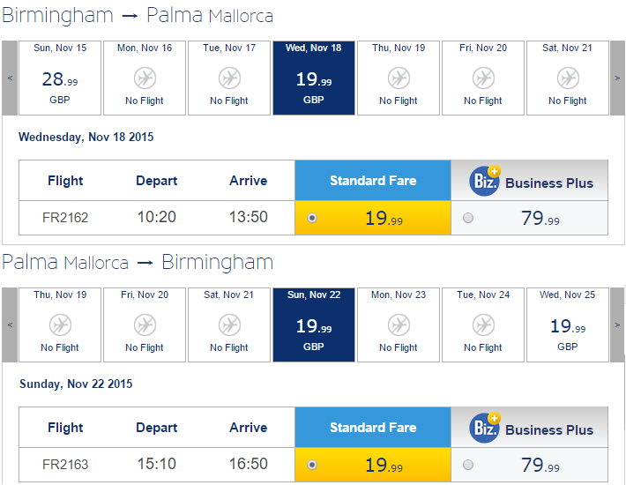Select Business Plus radio for flight FR2162
The width and height of the screenshot is (626, 485).
[468, 218]
